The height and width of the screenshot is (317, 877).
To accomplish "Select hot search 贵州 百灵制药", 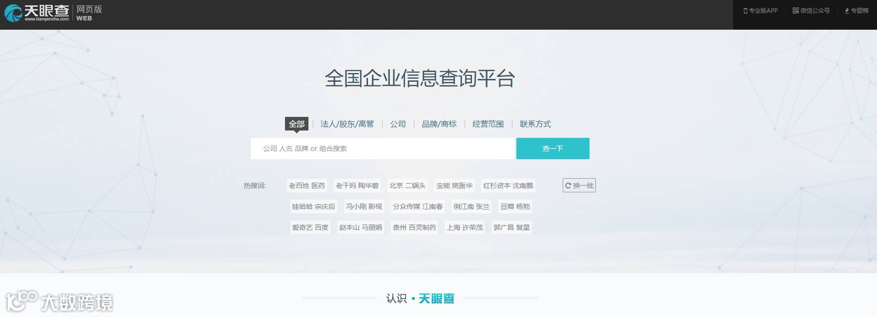I will (414, 227).
